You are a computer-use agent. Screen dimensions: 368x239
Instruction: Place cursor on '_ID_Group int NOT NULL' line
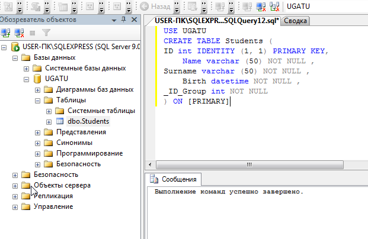click(x=216, y=91)
